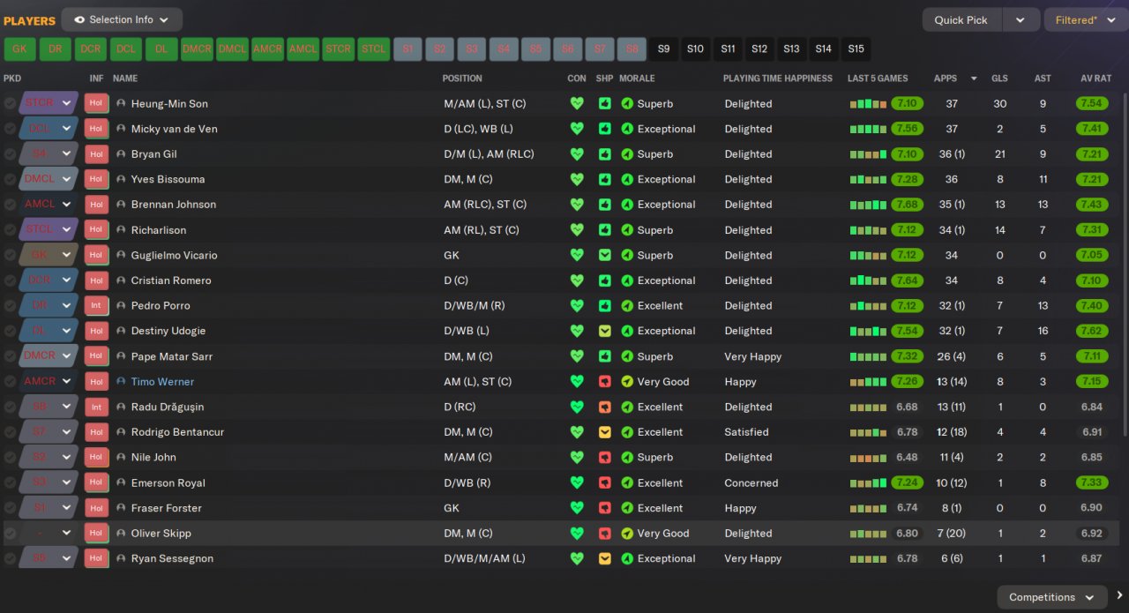Sort by the APPS column header

(945, 78)
